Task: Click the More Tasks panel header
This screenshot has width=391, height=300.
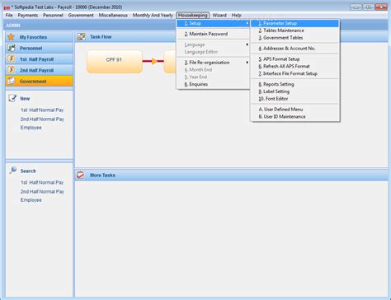Action: 231,175
